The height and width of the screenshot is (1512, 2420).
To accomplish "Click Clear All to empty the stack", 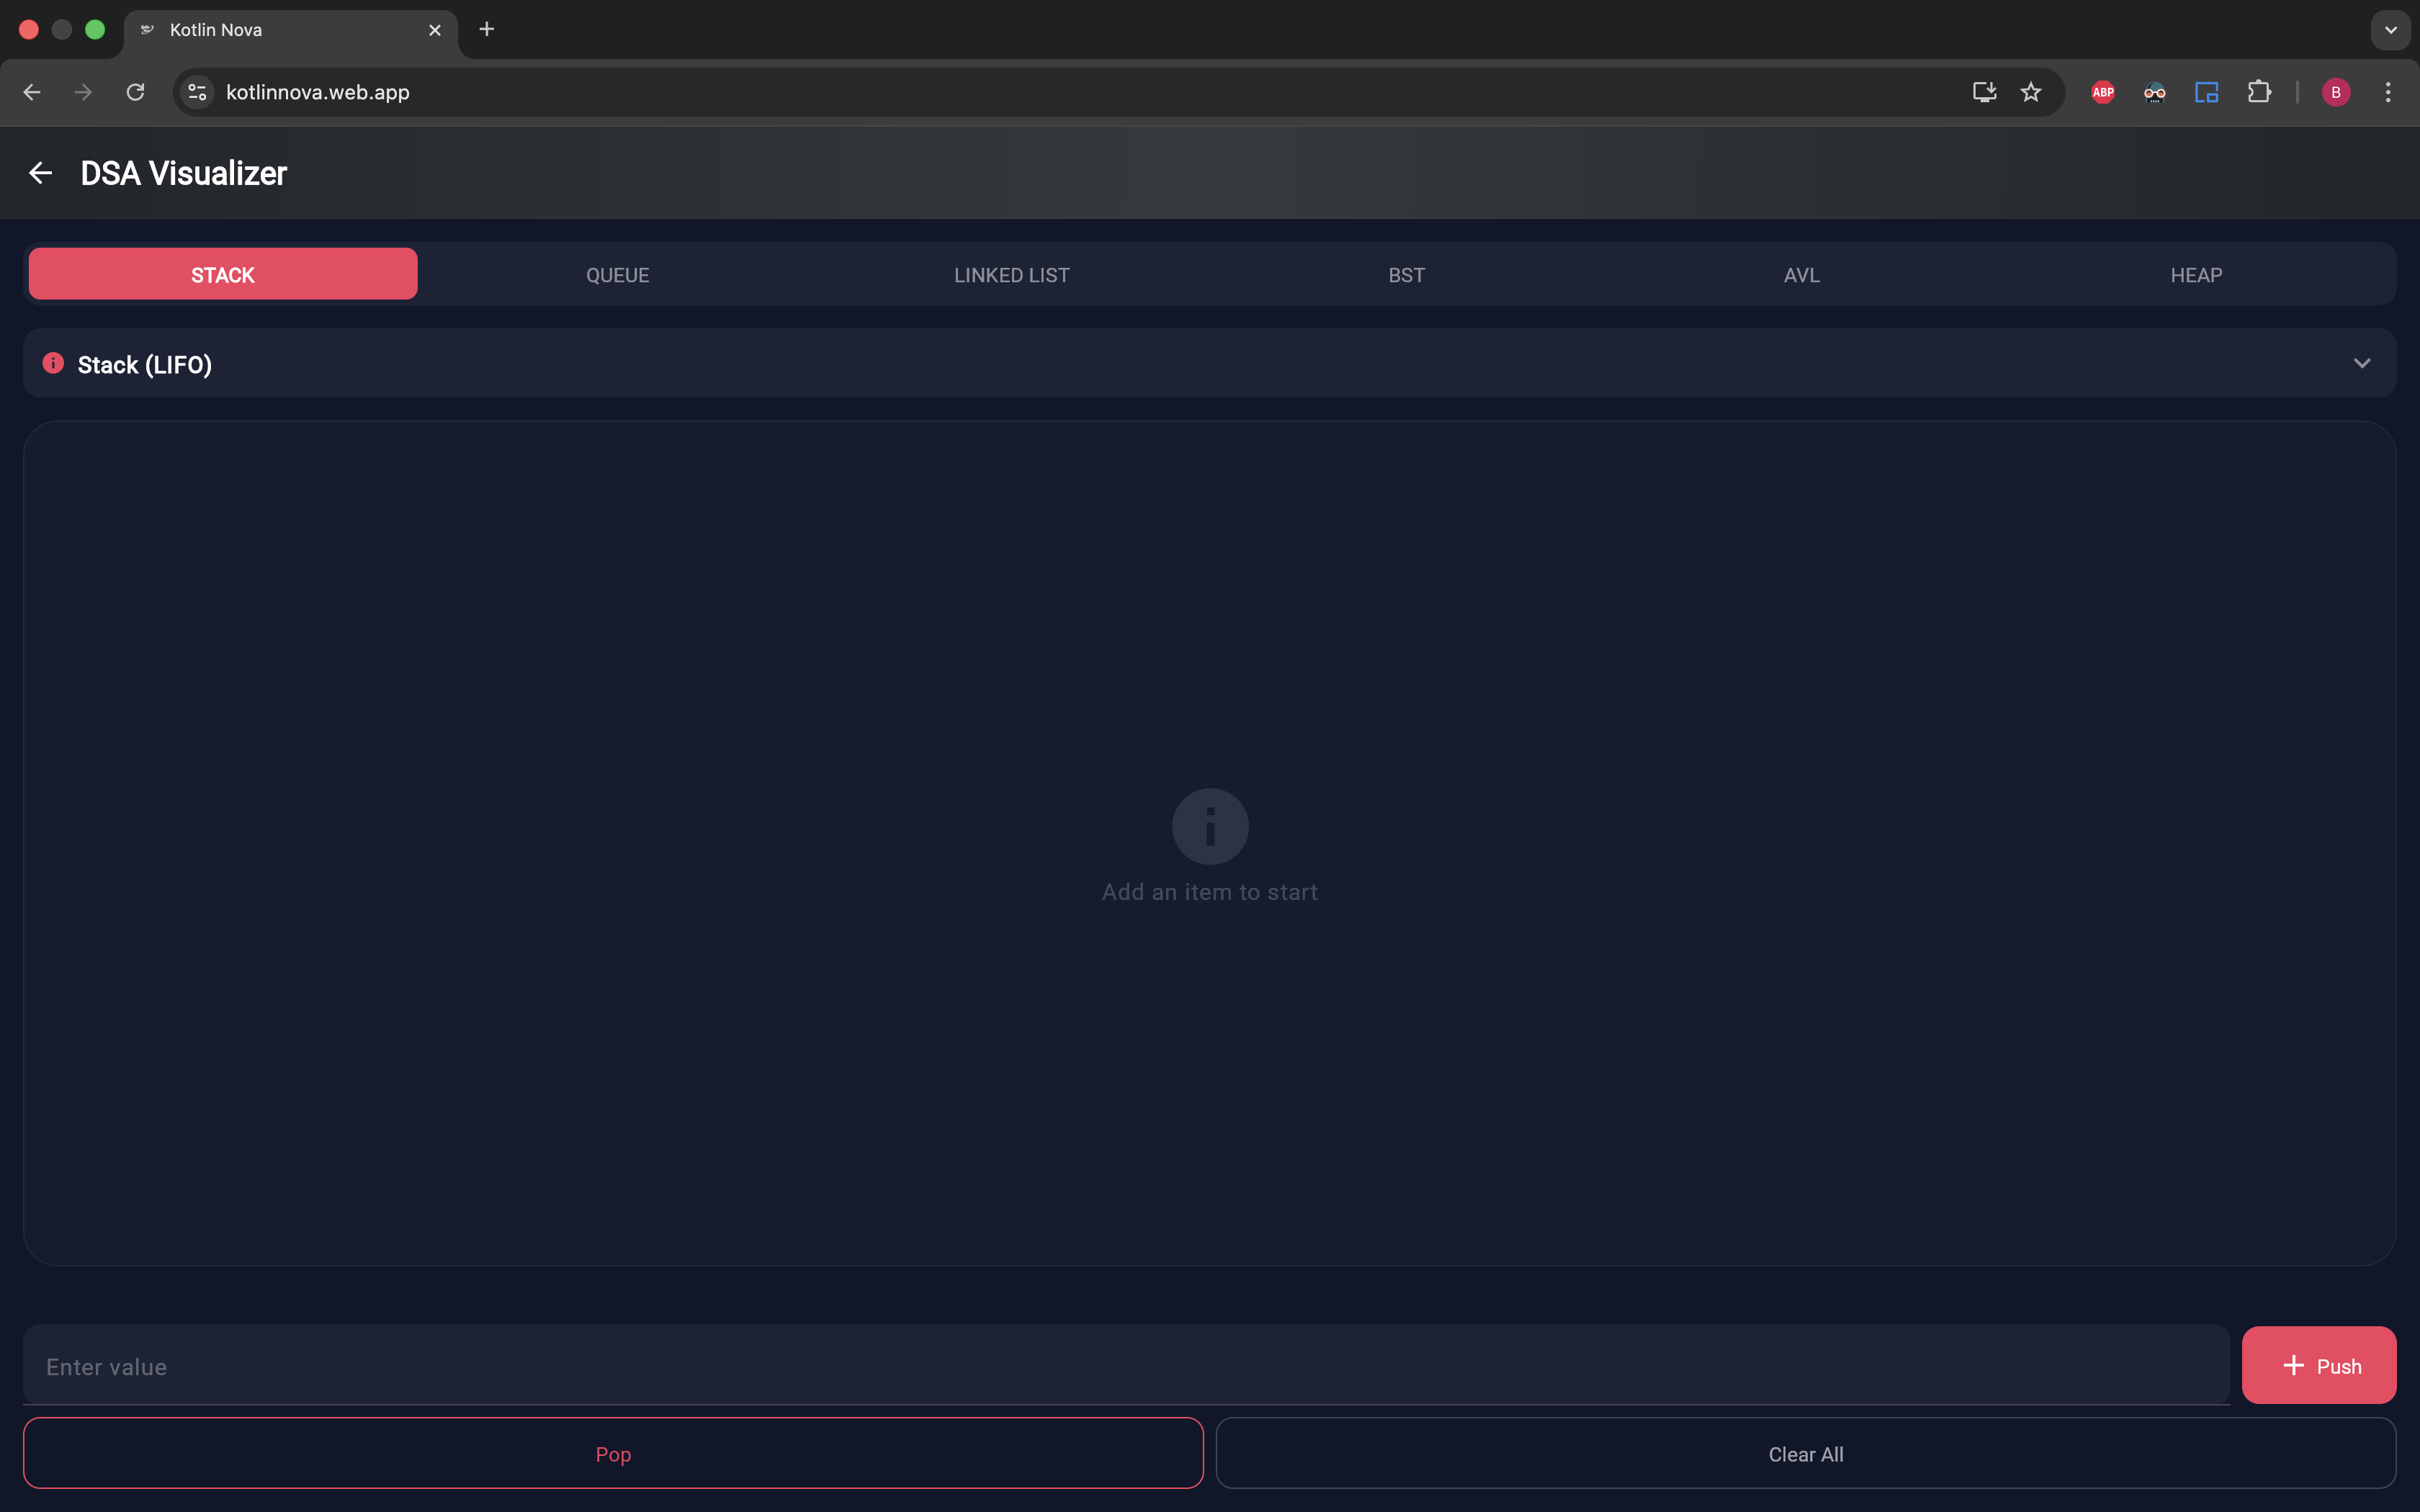I will [x=1806, y=1453].
